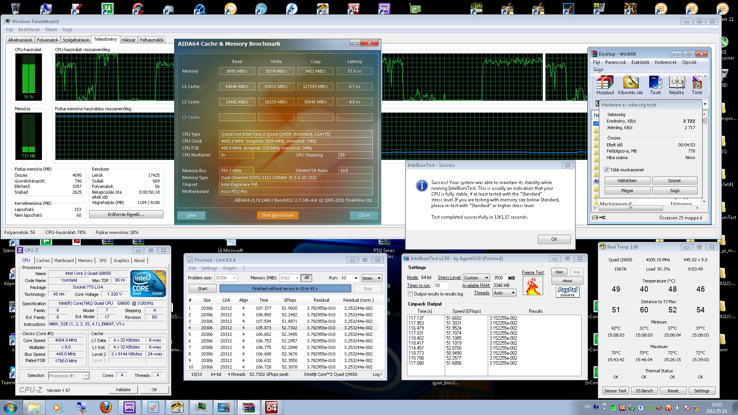Open Nézet menu in Task Manager
Screen dimensions: 738x415
51,30
